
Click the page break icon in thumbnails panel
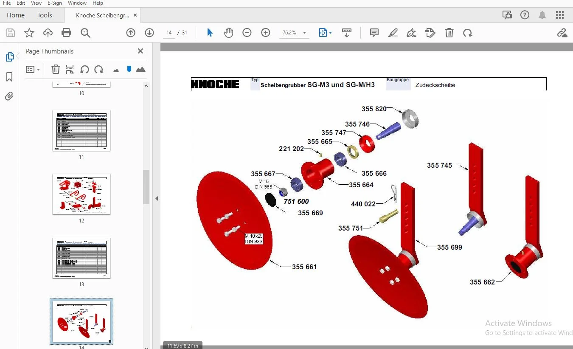tap(70, 69)
